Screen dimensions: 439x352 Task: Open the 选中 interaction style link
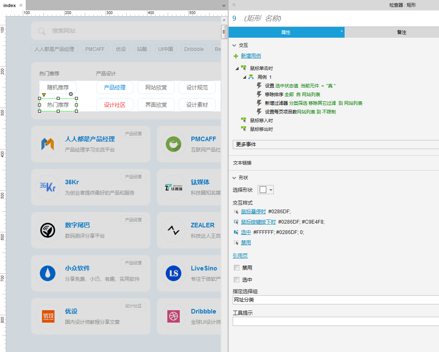tap(246, 232)
